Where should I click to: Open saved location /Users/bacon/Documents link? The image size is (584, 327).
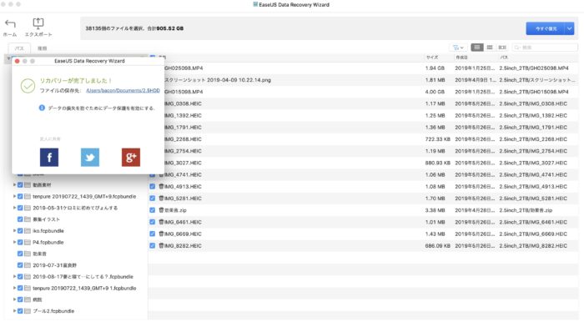click(123, 90)
